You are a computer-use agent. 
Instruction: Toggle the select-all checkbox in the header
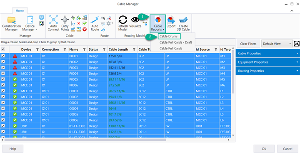click(3, 49)
